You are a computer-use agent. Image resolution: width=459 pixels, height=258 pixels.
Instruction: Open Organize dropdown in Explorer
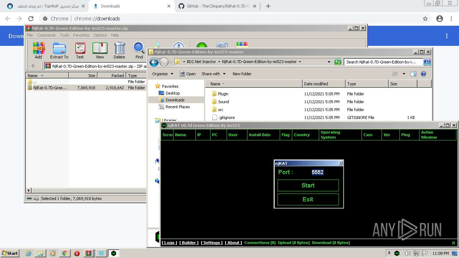pos(163,74)
